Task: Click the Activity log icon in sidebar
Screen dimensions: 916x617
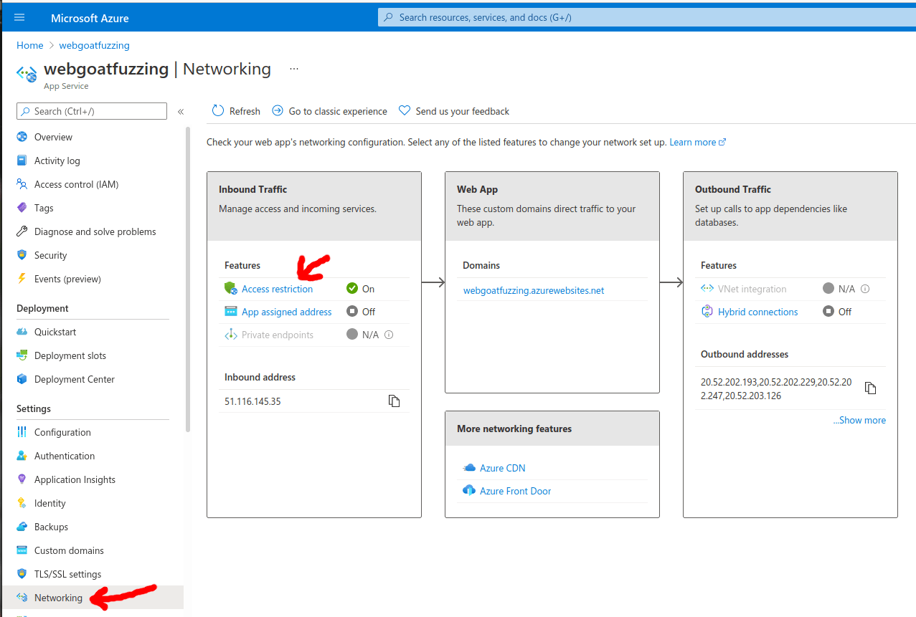Action: coord(22,161)
